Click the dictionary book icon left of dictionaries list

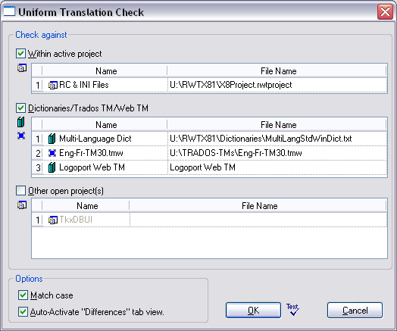(21, 122)
